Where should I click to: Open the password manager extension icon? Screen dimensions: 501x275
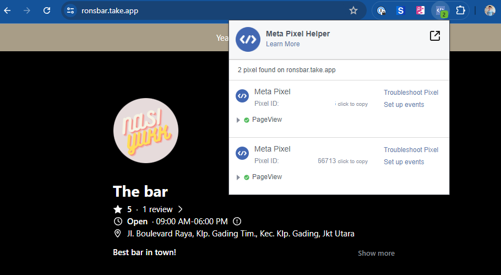point(381,10)
